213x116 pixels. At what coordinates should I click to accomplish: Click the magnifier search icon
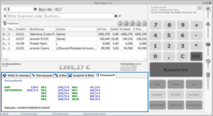coord(120,16)
